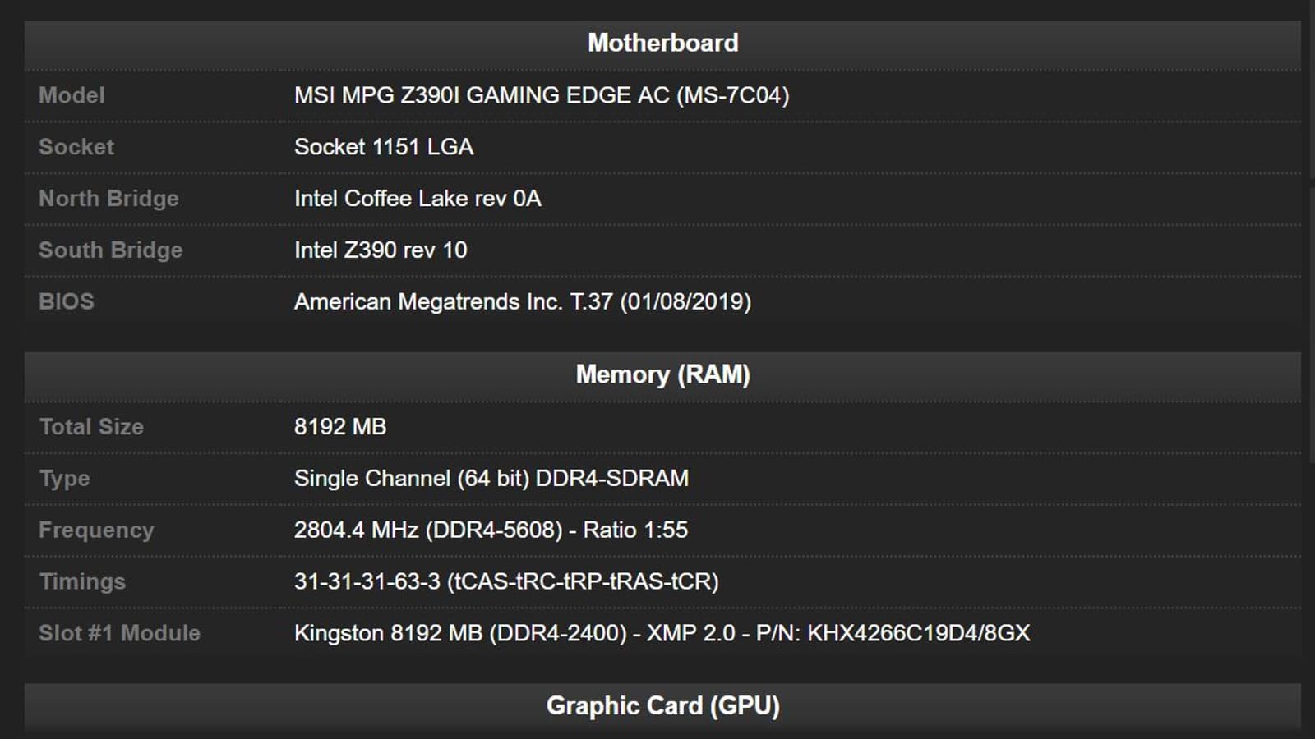The width and height of the screenshot is (1315, 739).
Task: Click the North Bridge row label
Action: [x=108, y=199]
